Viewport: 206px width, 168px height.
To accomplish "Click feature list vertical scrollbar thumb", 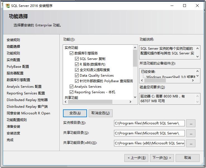I will tap(135, 58).
